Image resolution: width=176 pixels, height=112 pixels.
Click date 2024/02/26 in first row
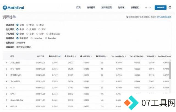pos(40,63)
